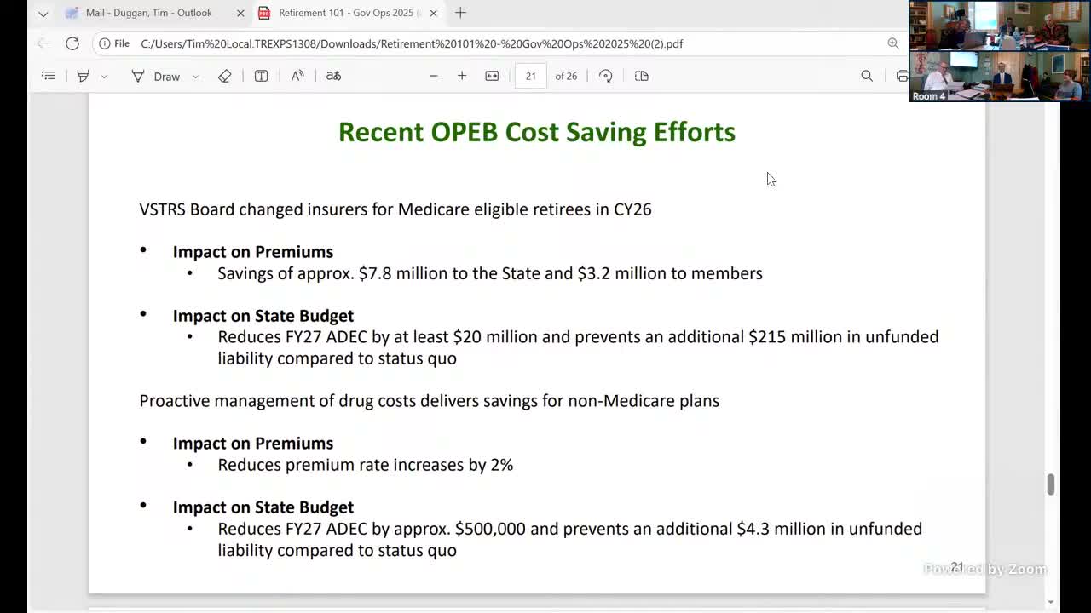Open the tab search chevron
Image resolution: width=1091 pixels, height=613 pixels.
point(43,13)
